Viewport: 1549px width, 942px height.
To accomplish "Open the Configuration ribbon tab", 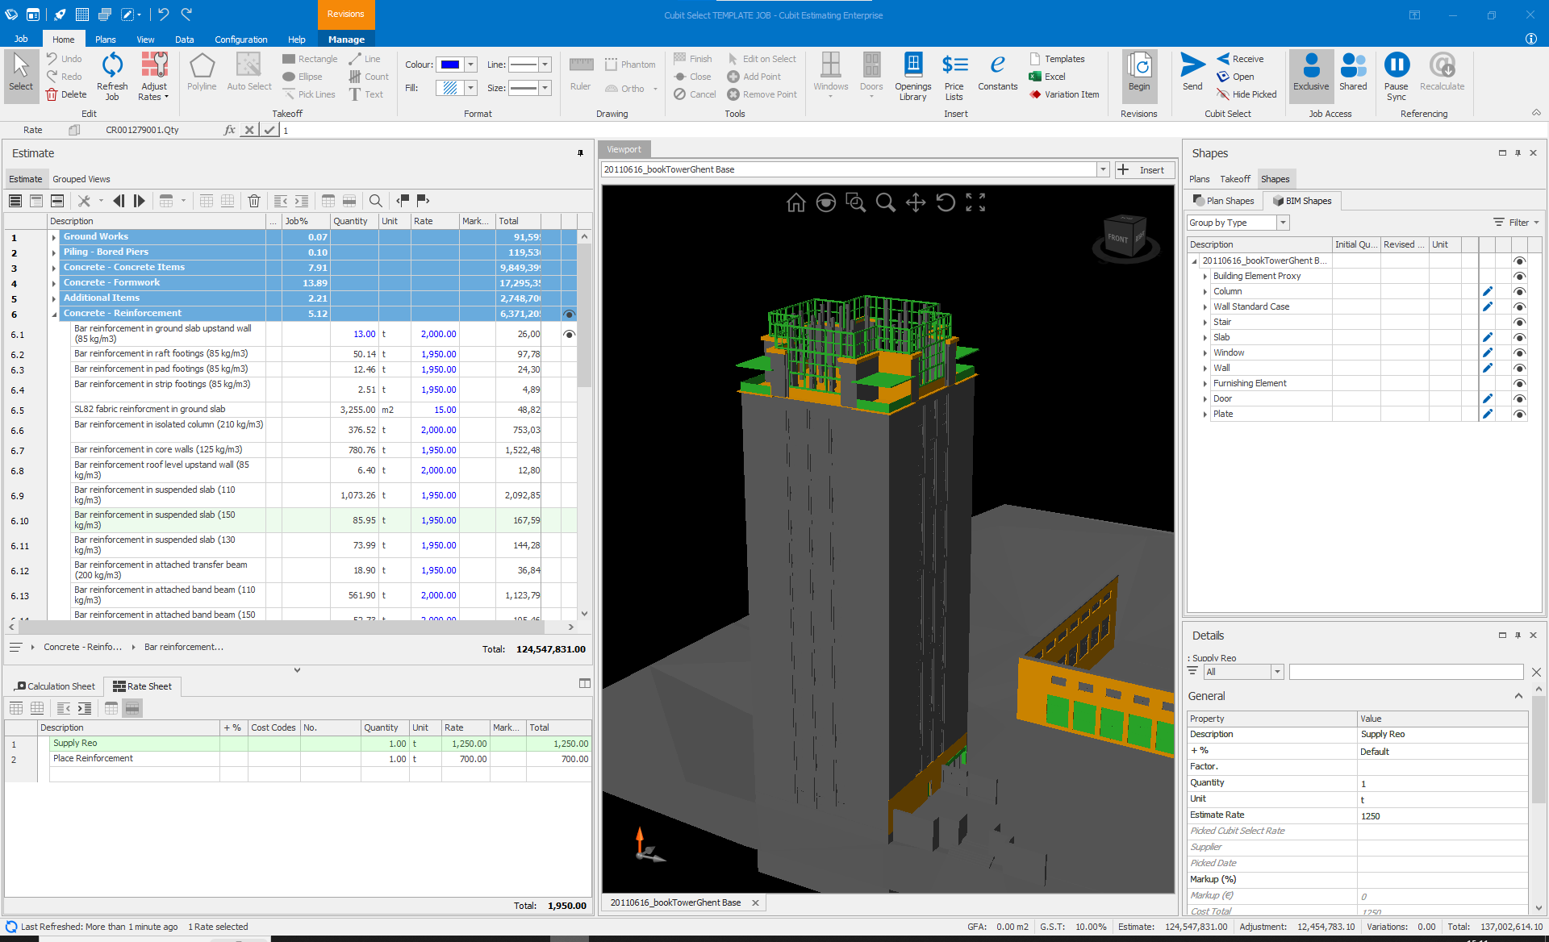I will pyautogui.click(x=240, y=39).
